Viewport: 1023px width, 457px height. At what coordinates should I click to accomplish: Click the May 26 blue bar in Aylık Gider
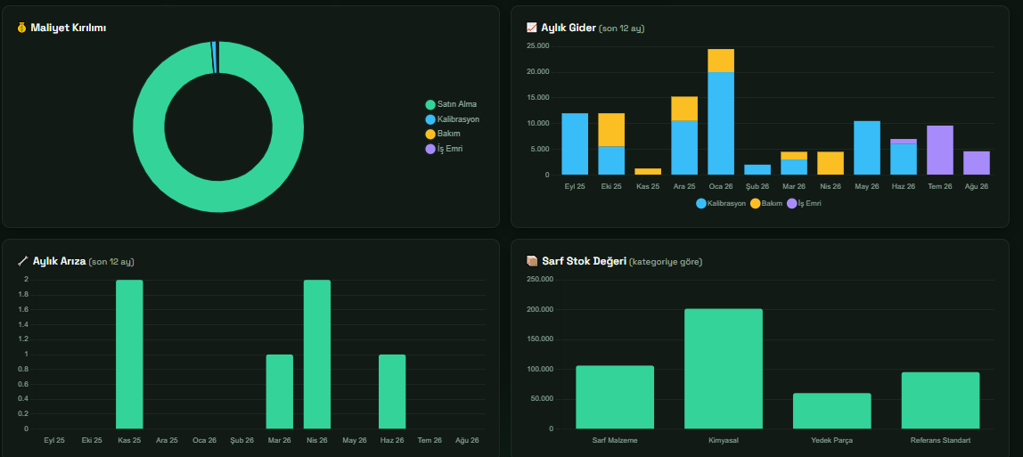pos(867,148)
